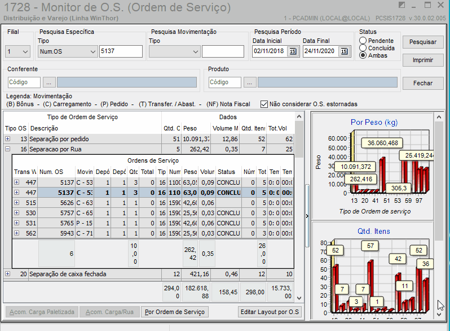Open Pesquisa Movimentação Tipo dropdown
The image size is (450, 331).
(196, 52)
